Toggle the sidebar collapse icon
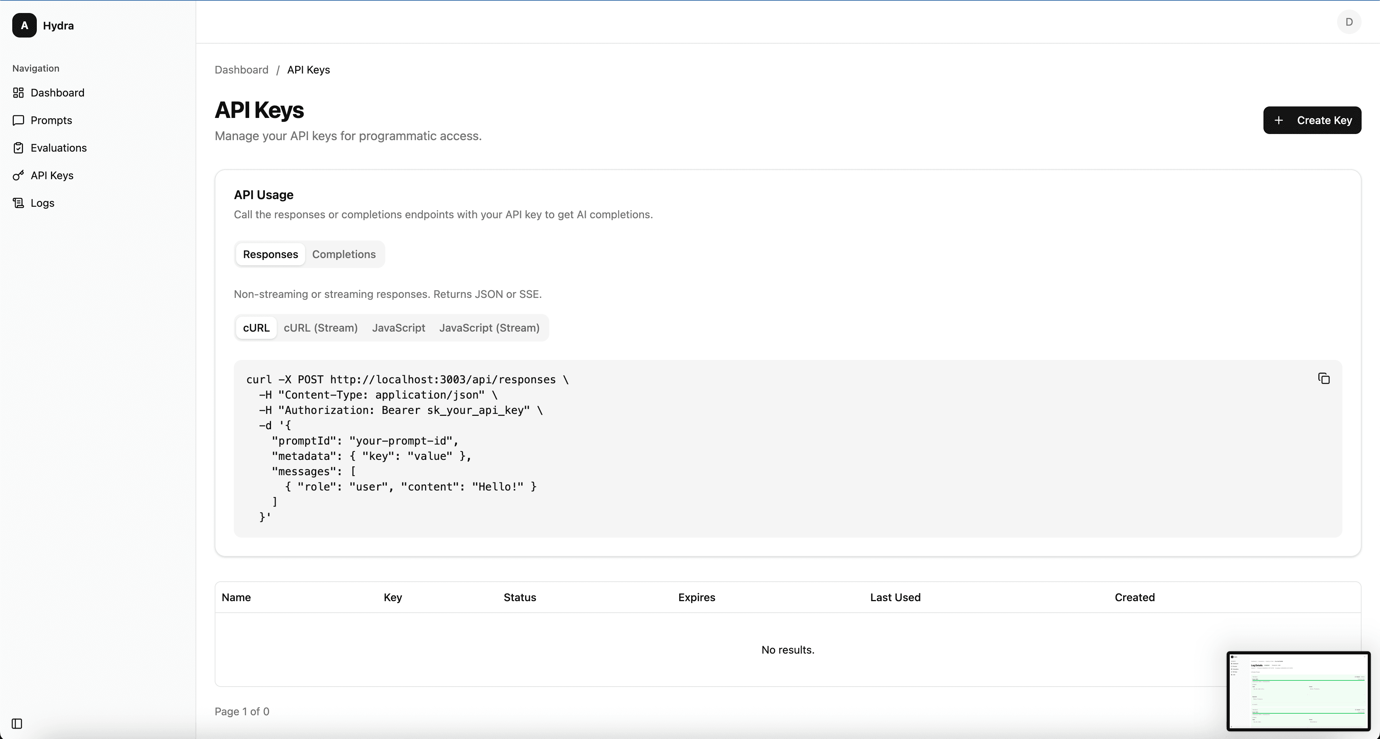 17,723
